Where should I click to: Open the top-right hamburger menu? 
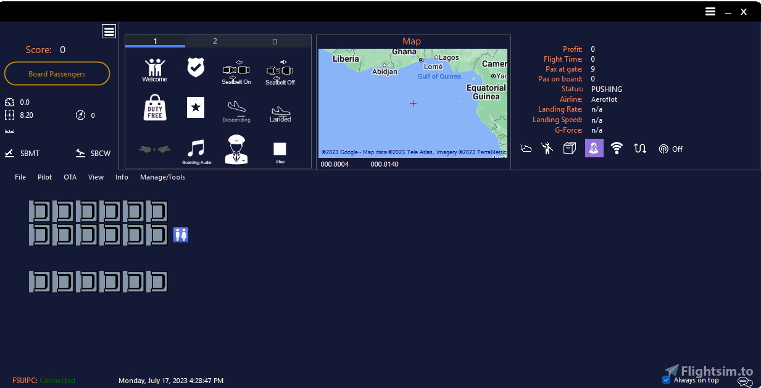710,11
